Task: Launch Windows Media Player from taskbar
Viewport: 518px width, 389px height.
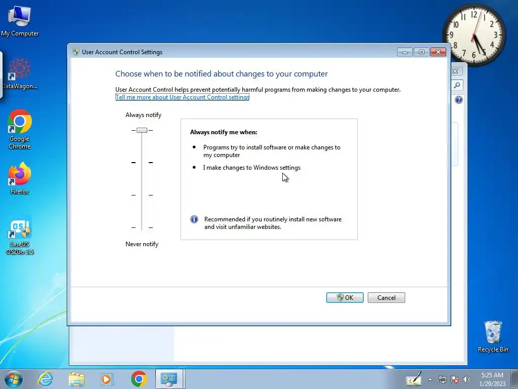Action: click(107, 379)
